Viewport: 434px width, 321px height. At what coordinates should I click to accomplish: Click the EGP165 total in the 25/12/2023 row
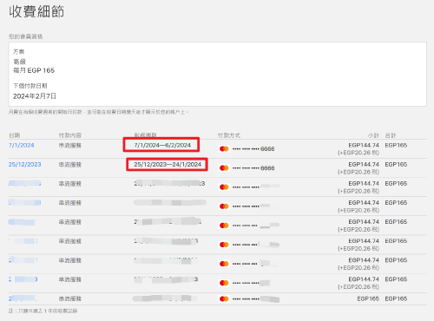(396, 164)
